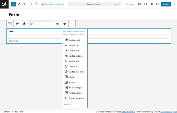Click the Text field input box
This screenshot has height=113, width=177.
coord(89,36)
